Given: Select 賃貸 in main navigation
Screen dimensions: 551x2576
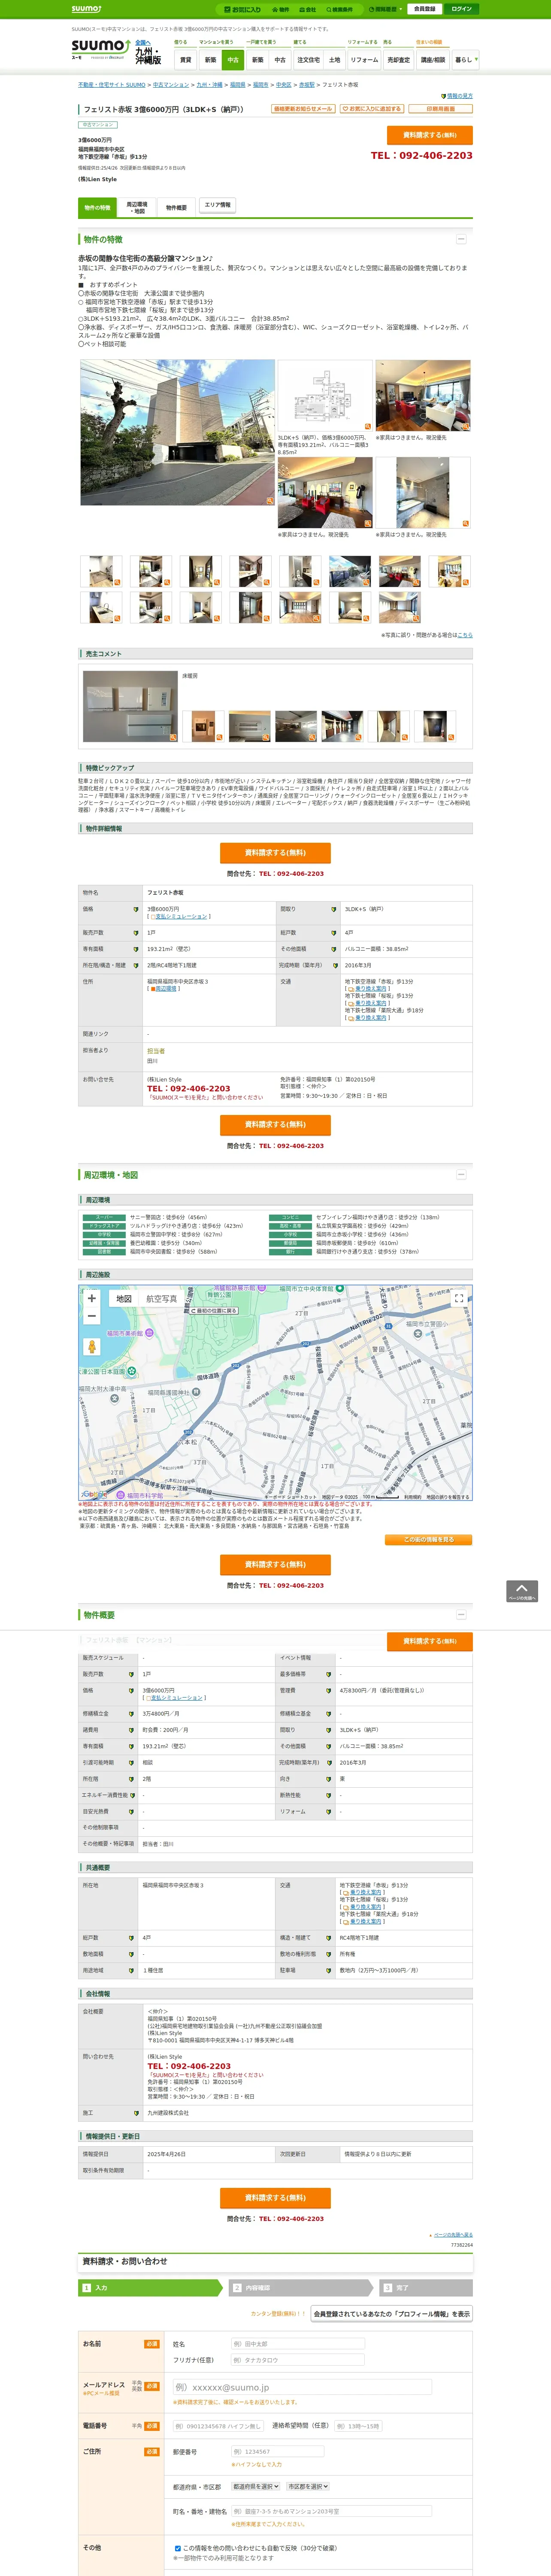Looking at the screenshot, I should (185, 60).
